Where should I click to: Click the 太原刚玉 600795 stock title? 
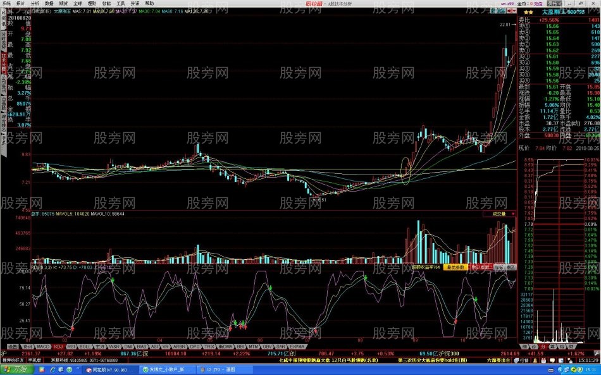point(564,12)
